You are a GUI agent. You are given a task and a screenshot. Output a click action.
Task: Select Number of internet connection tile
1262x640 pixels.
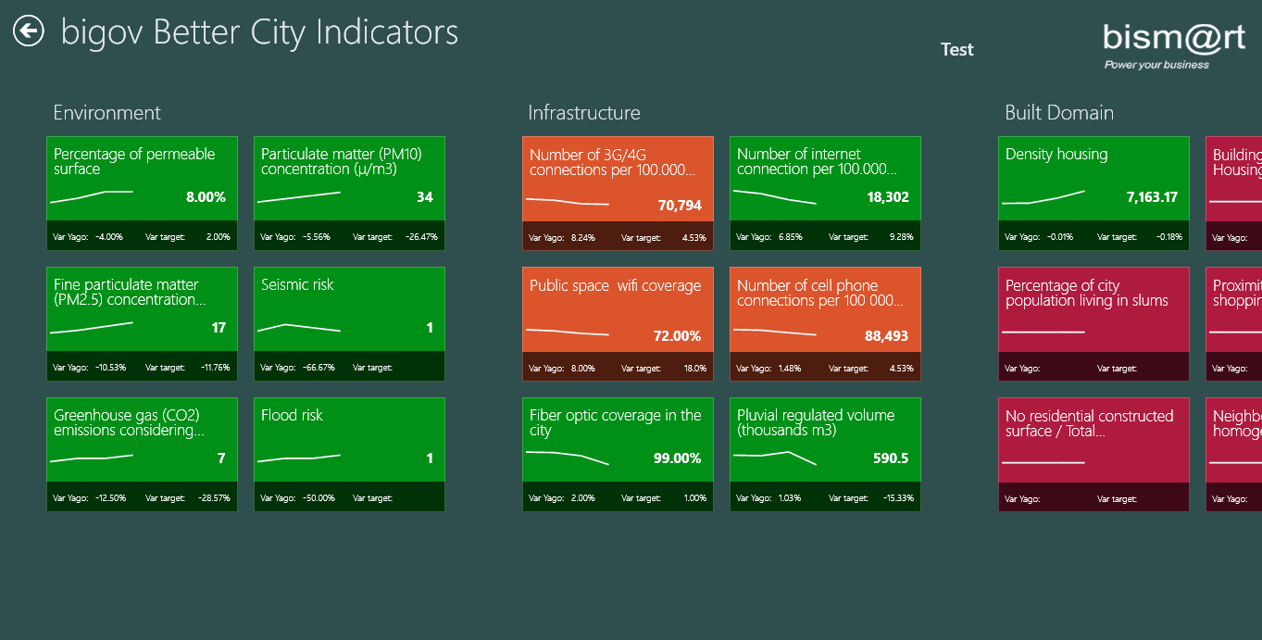(825, 193)
